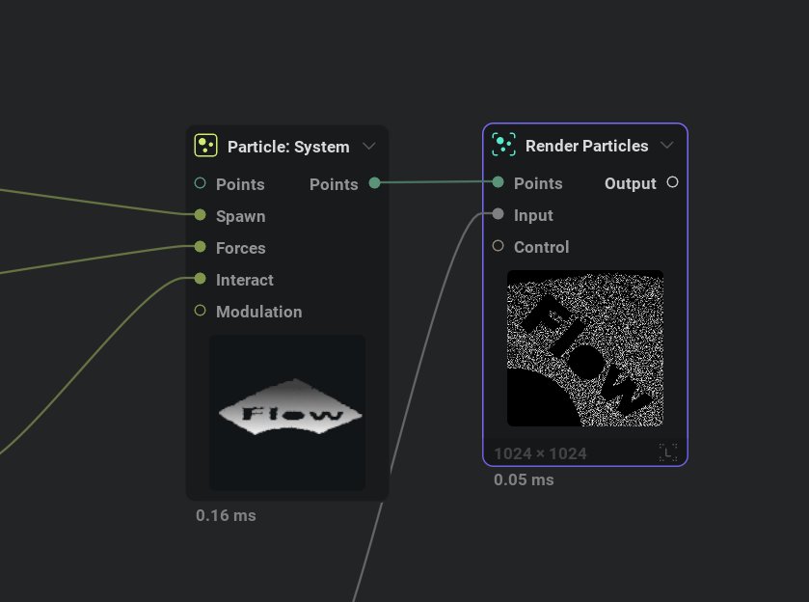Click the Render Particles node icon
Image resolution: width=809 pixels, height=602 pixels.
[503, 144]
